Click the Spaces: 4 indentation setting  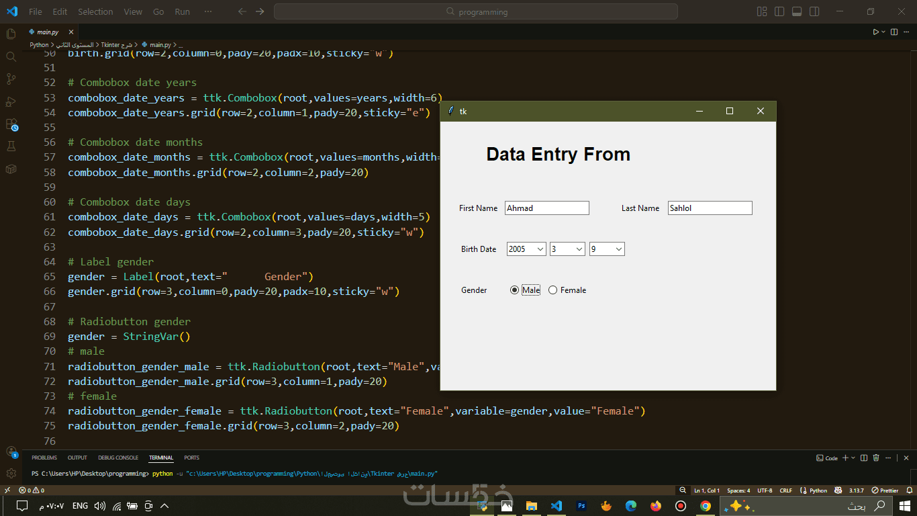(738, 490)
